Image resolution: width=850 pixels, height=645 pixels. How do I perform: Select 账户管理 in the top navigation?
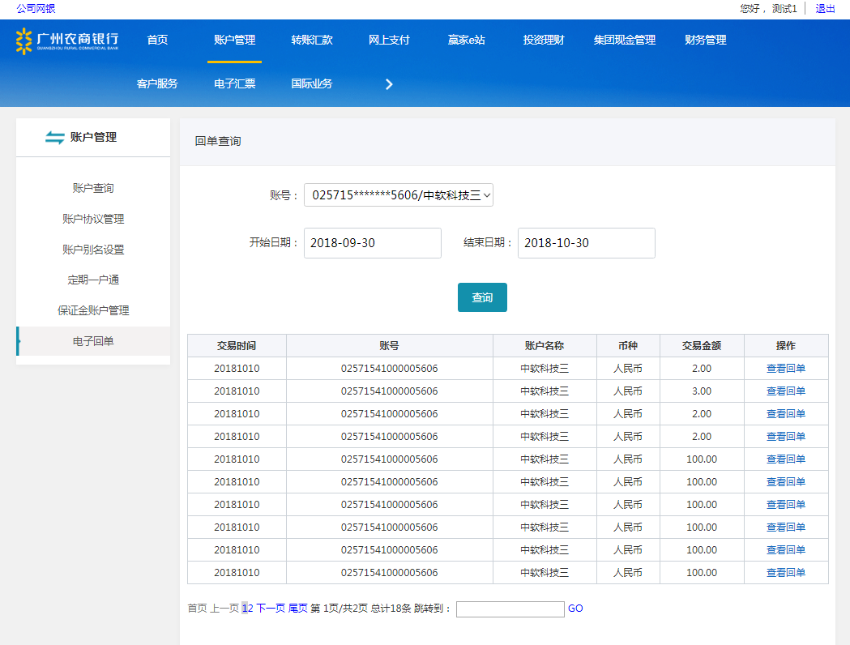click(x=234, y=40)
